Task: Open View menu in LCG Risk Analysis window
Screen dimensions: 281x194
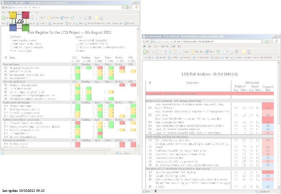Action: (x=156, y=46)
